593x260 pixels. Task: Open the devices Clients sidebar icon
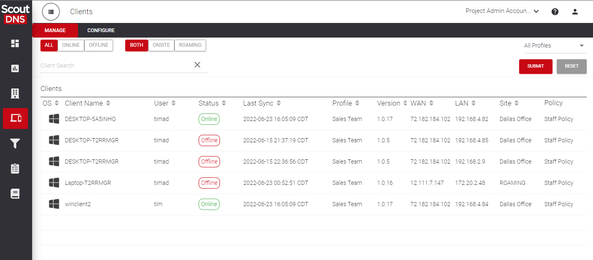(x=15, y=119)
